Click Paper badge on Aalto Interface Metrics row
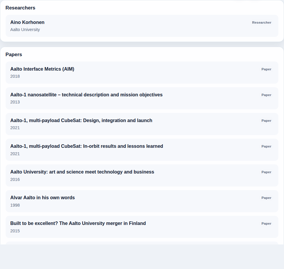Screen dimensions: 284x269 pos(266,69)
